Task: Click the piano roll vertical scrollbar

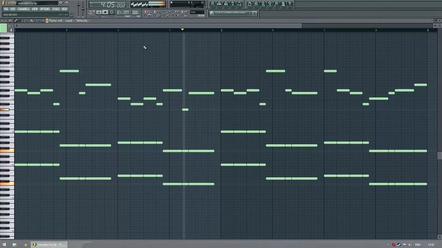Action: pos(439,156)
